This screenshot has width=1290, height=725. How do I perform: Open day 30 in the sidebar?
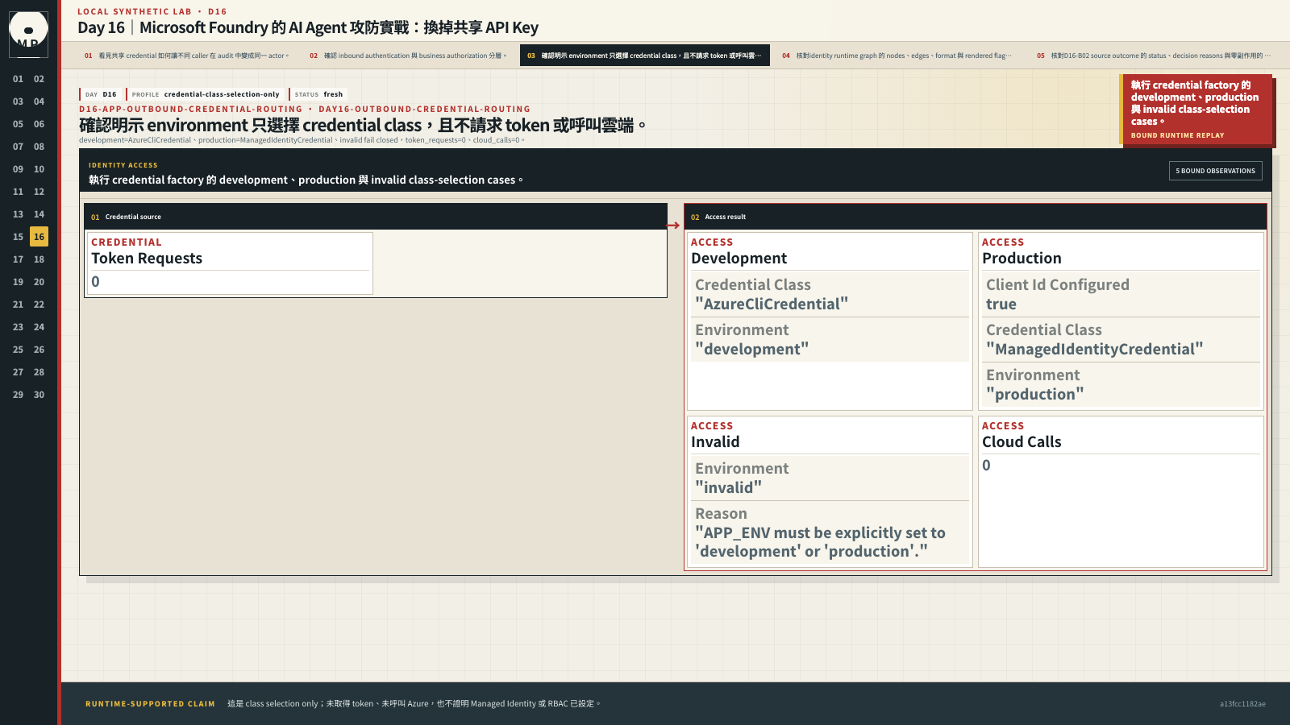tap(39, 395)
